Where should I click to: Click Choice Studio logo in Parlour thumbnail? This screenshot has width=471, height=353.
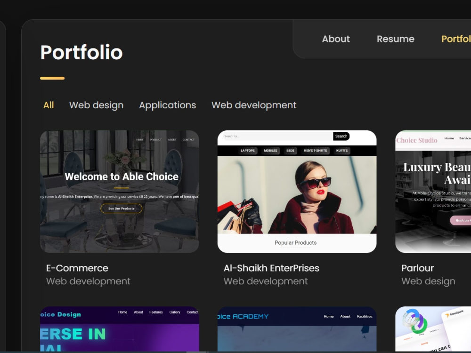(x=417, y=140)
